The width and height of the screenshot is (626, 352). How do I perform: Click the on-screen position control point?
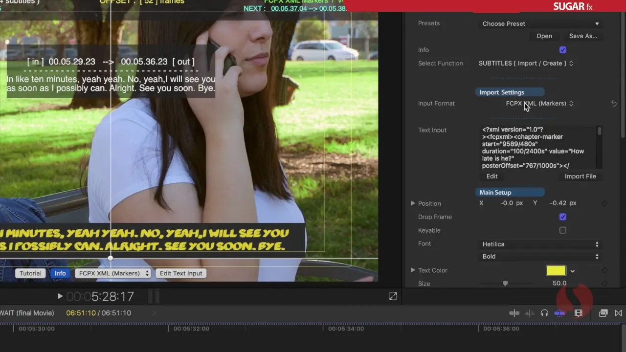coord(111,258)
